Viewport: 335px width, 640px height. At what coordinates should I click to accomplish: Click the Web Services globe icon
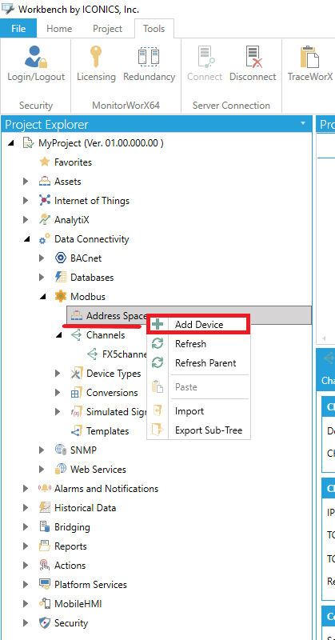point(60,469)
